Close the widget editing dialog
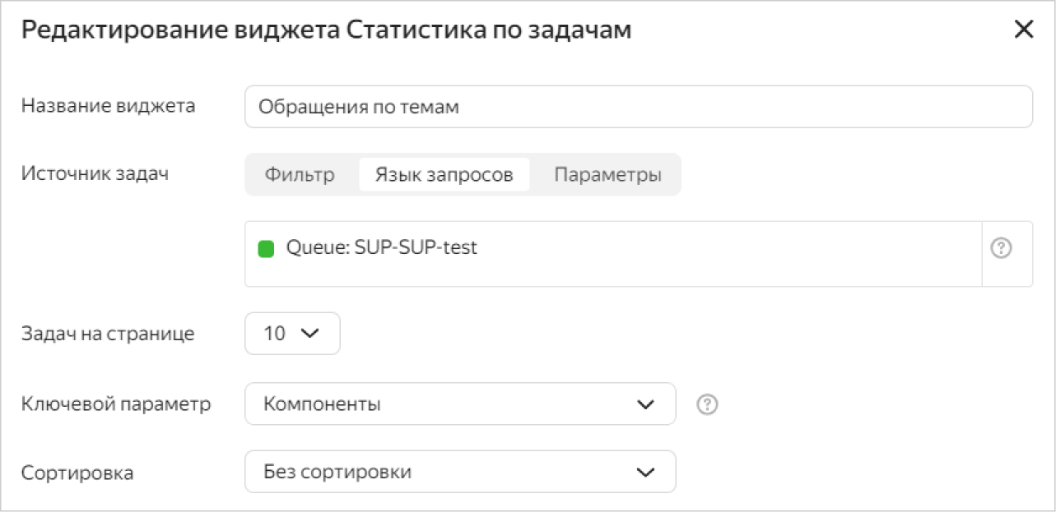1056x512 pixels. [1023, 30]
